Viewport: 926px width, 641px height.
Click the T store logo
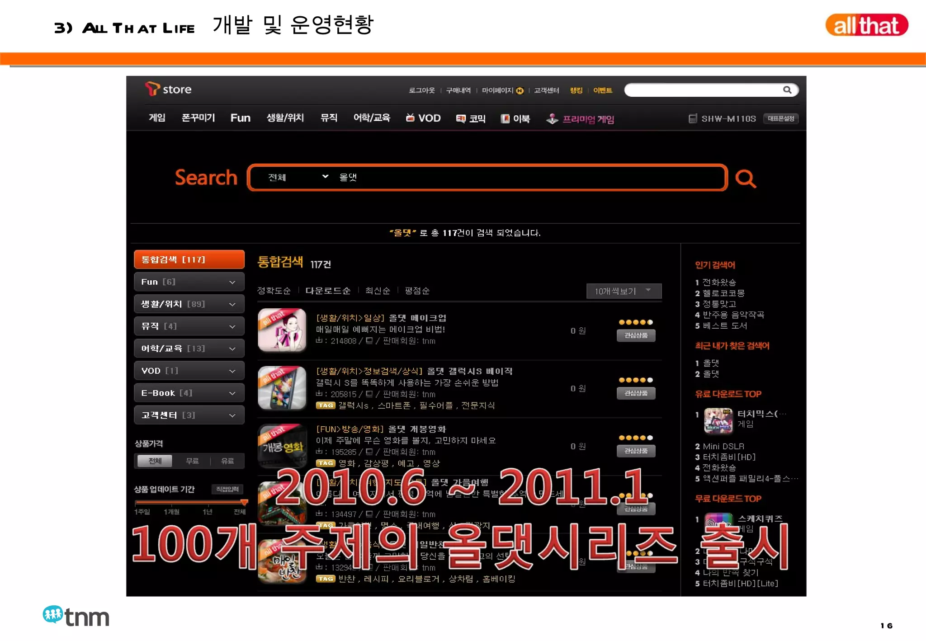[168, 89]
